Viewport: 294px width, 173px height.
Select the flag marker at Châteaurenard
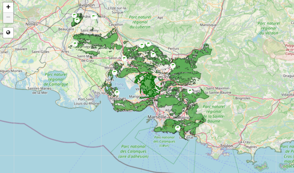point(95,16)
